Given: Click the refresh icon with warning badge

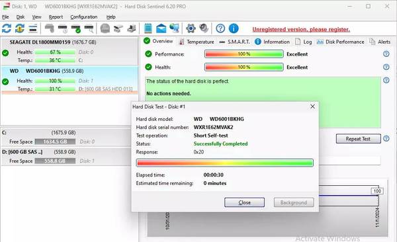Looking at the screenshot, I should coord(20,28).
